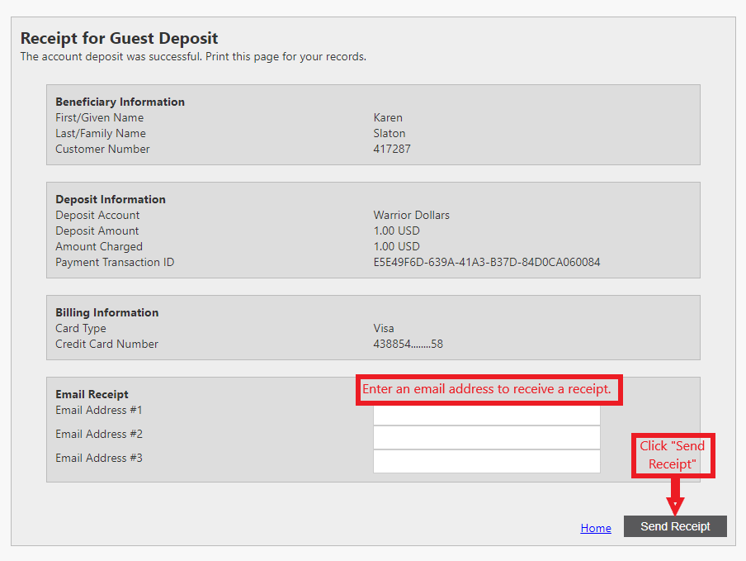Click the Send Receipt button
This screenshot has width=746, height=561.
coord(674,526)
